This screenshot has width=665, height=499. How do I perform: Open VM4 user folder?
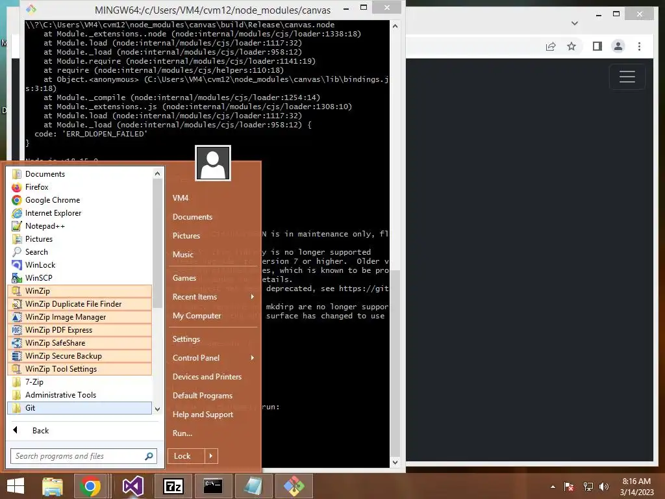coord(181,198)
